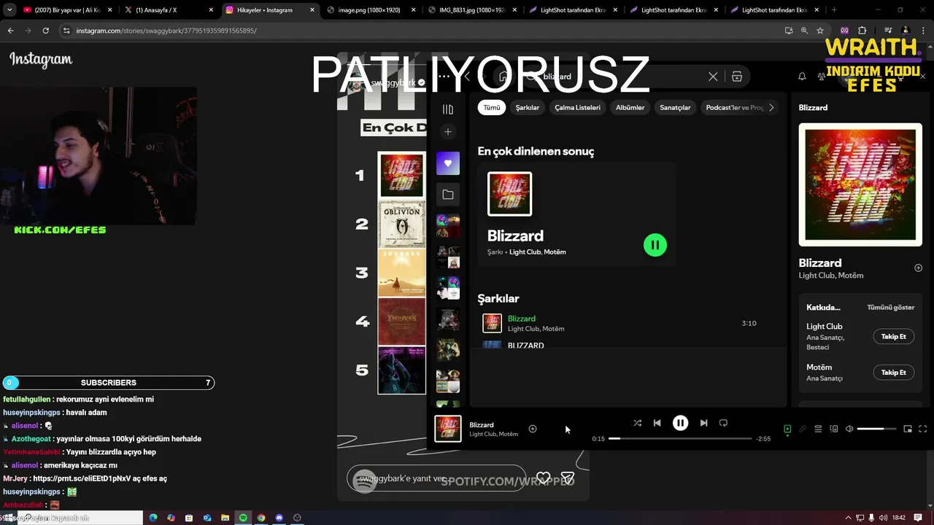Open the Spotify play queue
934x525 pixels.
click(x=818, y=429)
